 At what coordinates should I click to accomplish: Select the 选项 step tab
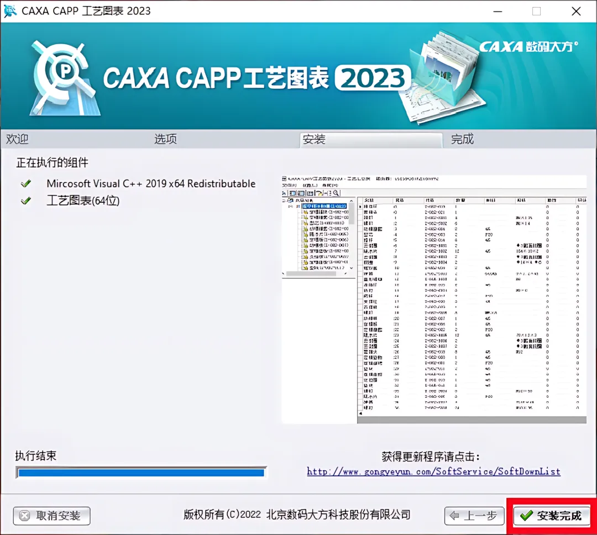(x=166, y=139)
